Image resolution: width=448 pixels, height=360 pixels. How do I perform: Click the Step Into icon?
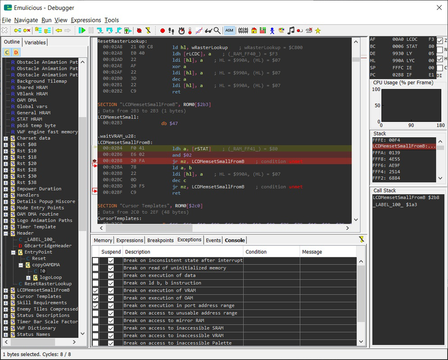[x=100, y=31]
